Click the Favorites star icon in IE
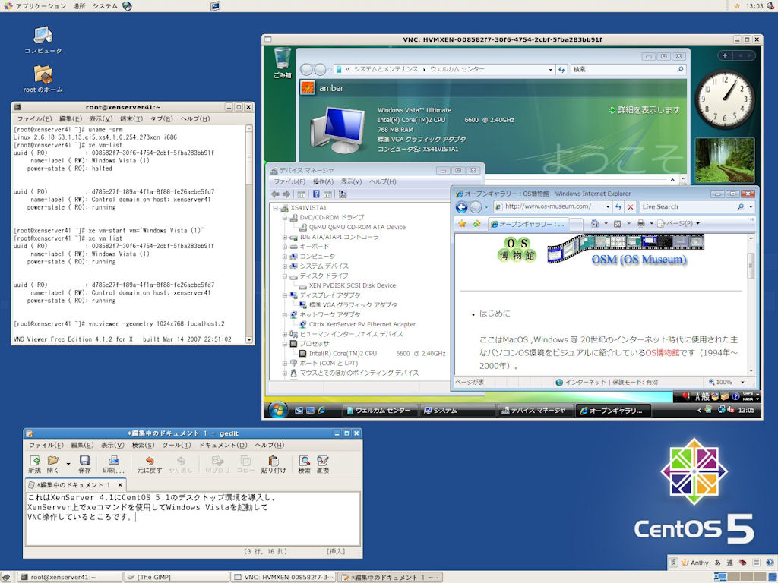778x583 pixels. point(462,224)
